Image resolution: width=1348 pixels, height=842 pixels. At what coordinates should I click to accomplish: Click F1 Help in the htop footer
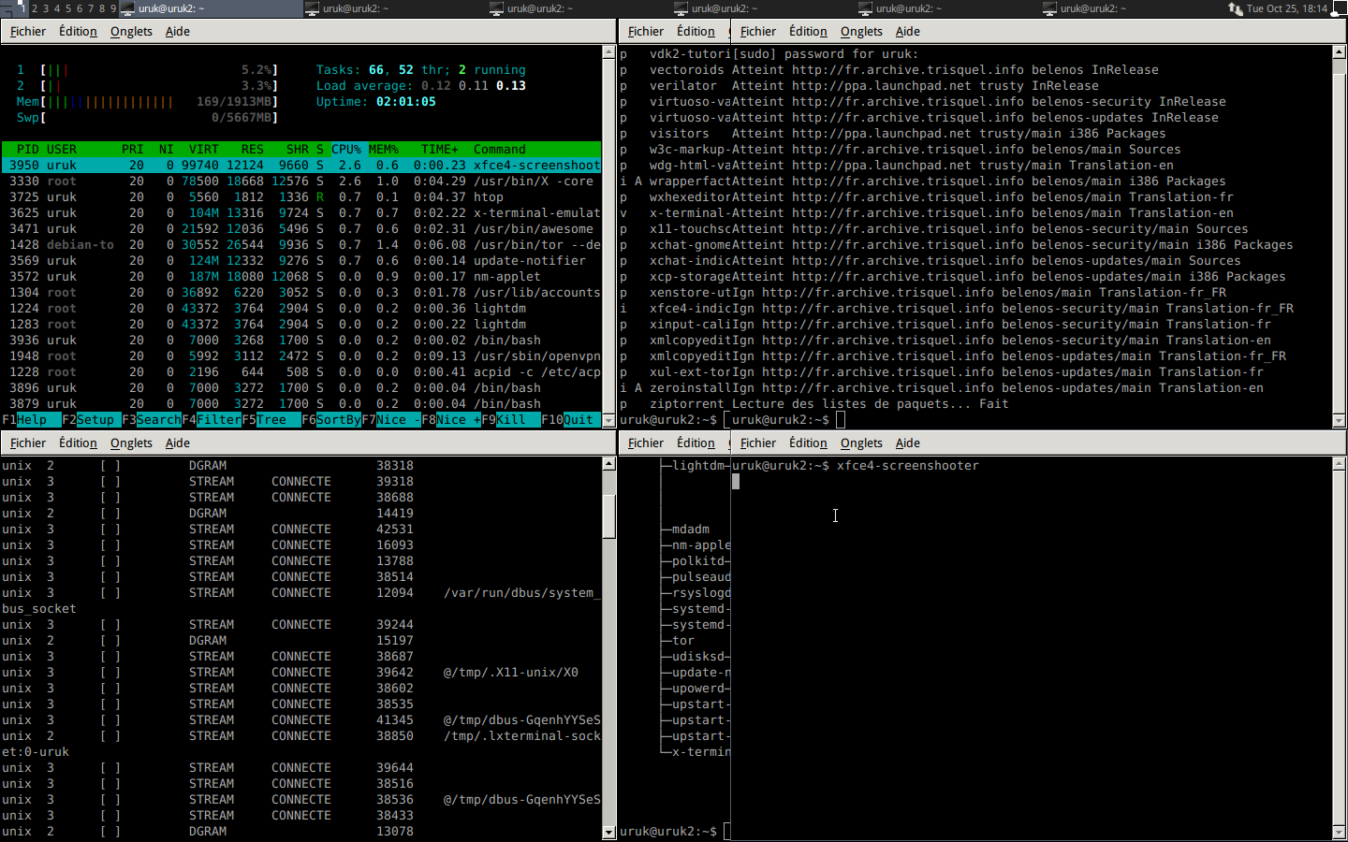[x=32, y=419]
